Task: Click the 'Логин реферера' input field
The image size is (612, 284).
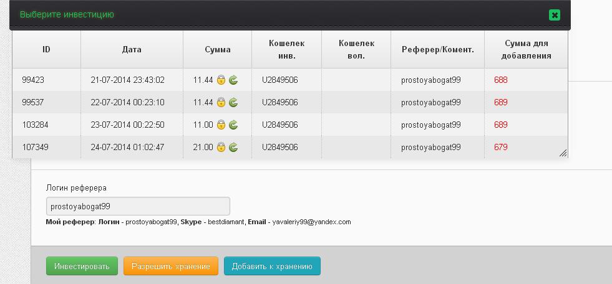Action: pyautogui.click(x=138, y=206)
